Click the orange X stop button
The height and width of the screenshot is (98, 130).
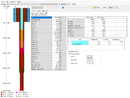point(42,8)
